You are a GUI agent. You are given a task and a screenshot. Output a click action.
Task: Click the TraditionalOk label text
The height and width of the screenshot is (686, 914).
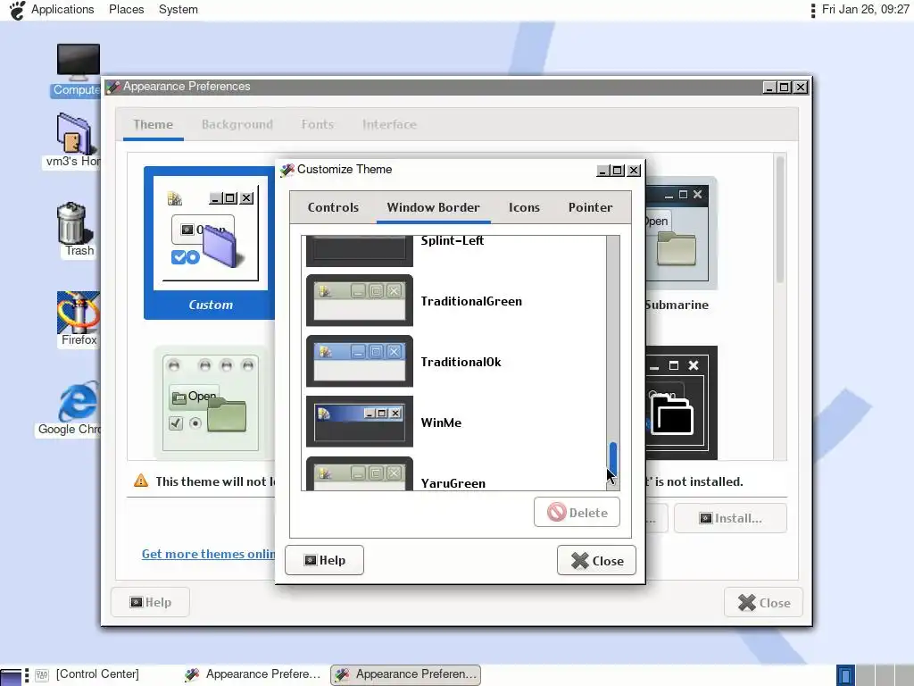coord(461,362)
